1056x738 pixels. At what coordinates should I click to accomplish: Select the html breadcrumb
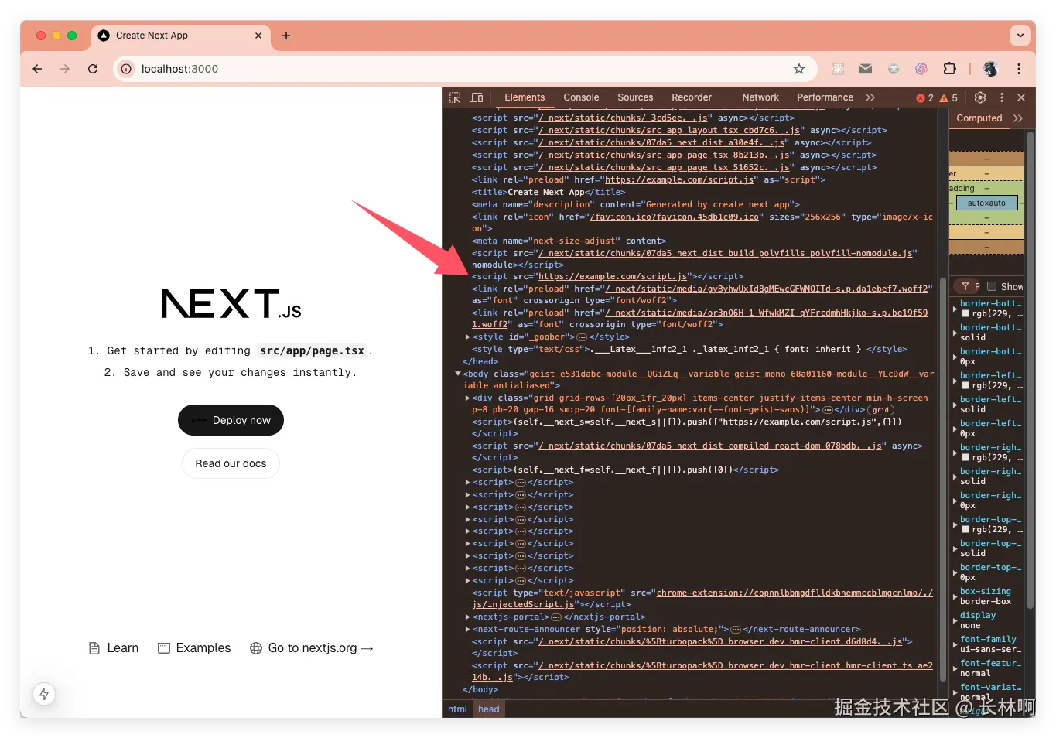(x=457, y=709)
